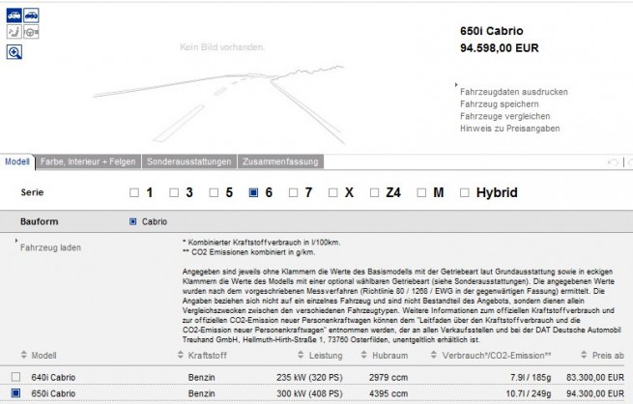Click the 650i Cabrio model name in table
This screenshot has height=404, width=633.
(53, 393)
